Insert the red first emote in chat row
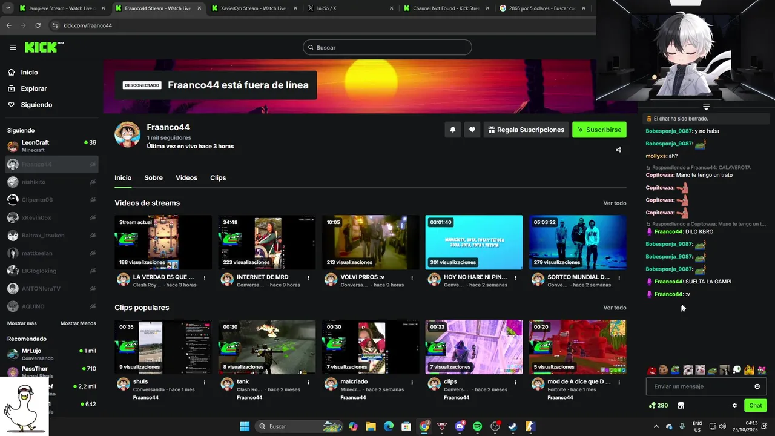The image size is (775, 436). tap(651, 370)
